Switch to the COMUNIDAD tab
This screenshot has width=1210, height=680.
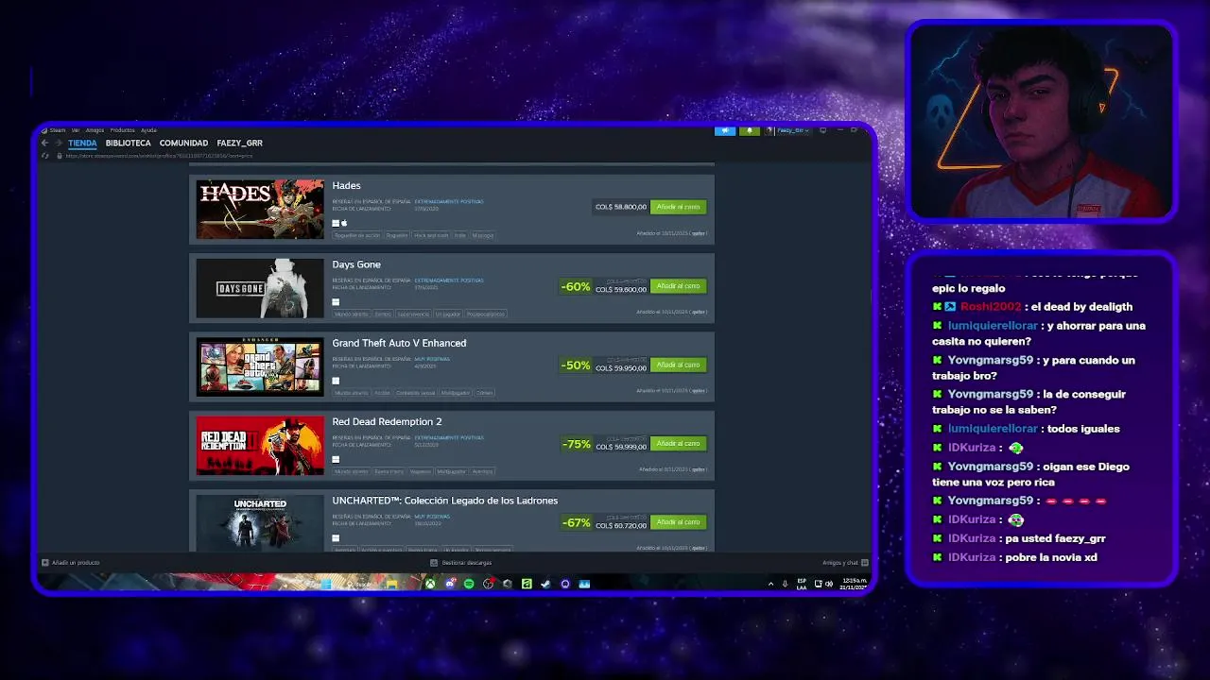click(x=183, y=143)
